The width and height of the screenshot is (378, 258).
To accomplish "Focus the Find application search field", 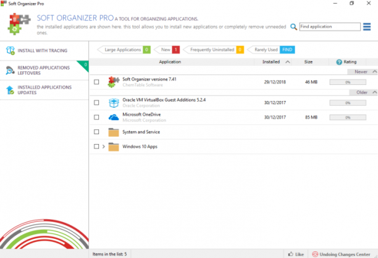I will pos(330,26).
